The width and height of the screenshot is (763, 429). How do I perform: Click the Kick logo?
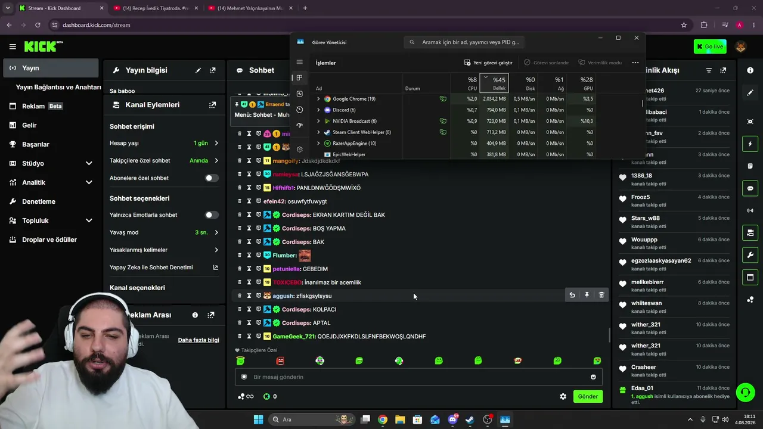[44, 46]
